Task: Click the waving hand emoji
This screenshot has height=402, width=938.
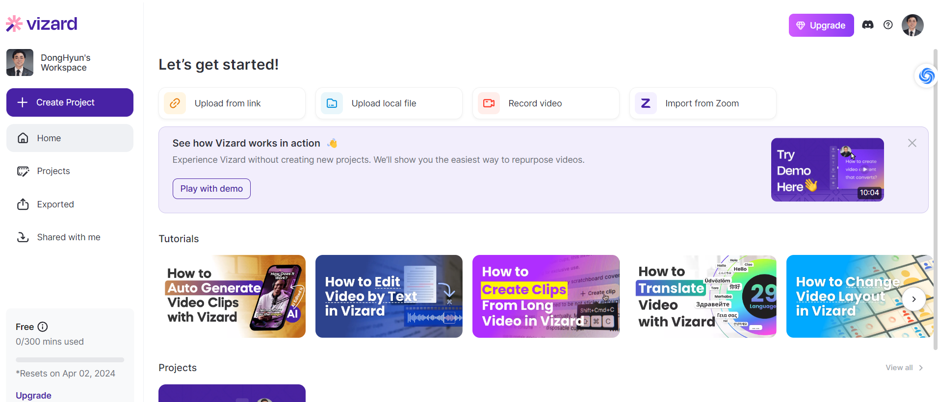Action: click(333, 143)
